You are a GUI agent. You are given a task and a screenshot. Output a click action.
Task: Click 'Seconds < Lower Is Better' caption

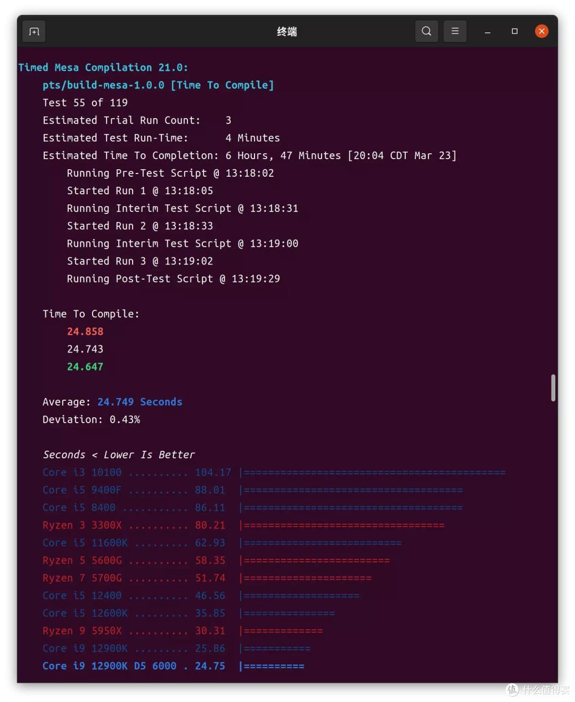[119, 455]
